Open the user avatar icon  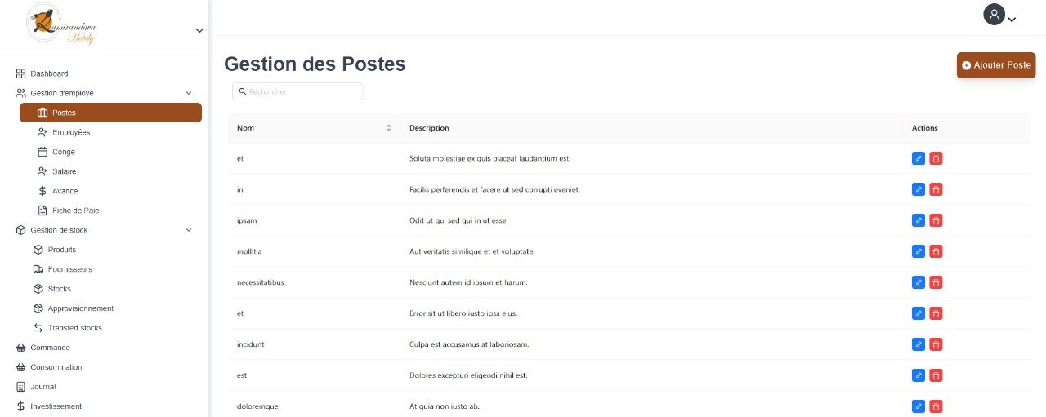click(x=994, y=15)
